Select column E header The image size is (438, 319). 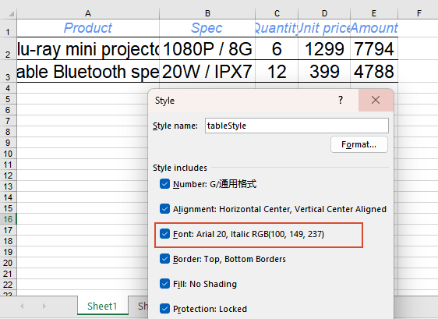click(374, 13)
